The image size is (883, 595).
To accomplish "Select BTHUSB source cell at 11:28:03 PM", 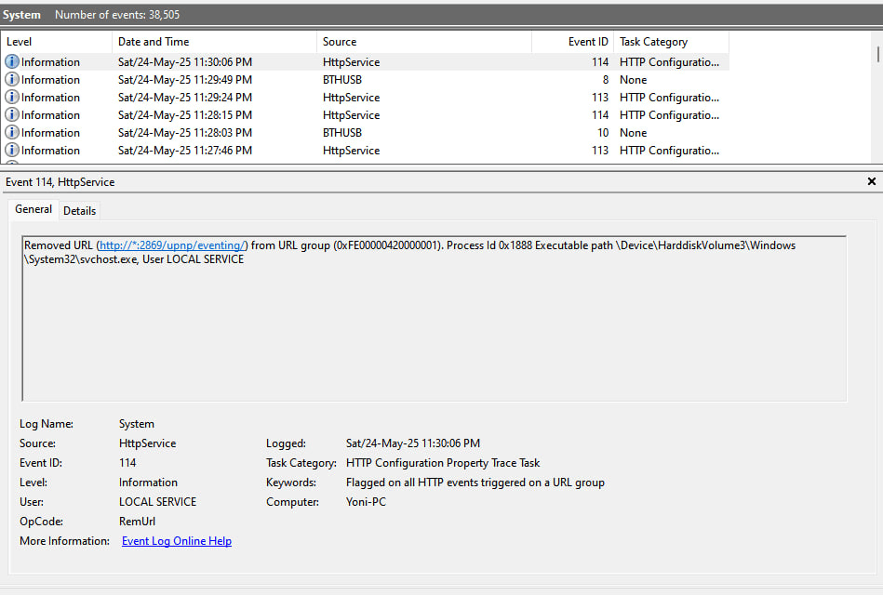I will (342, 133).
